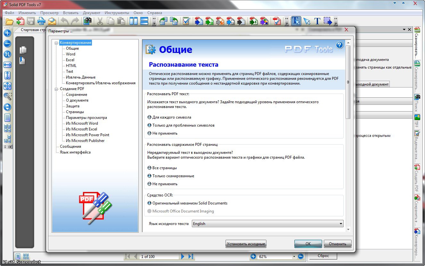
Task: Select 'Не применять' under Распознавать PDF текст
Action: tap(149, 133)
